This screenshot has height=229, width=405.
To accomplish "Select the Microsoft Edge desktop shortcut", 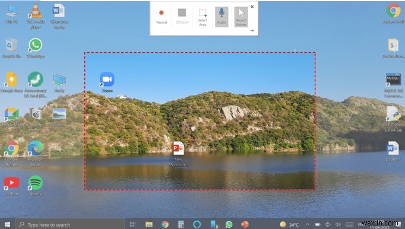I will pos(36,154).
